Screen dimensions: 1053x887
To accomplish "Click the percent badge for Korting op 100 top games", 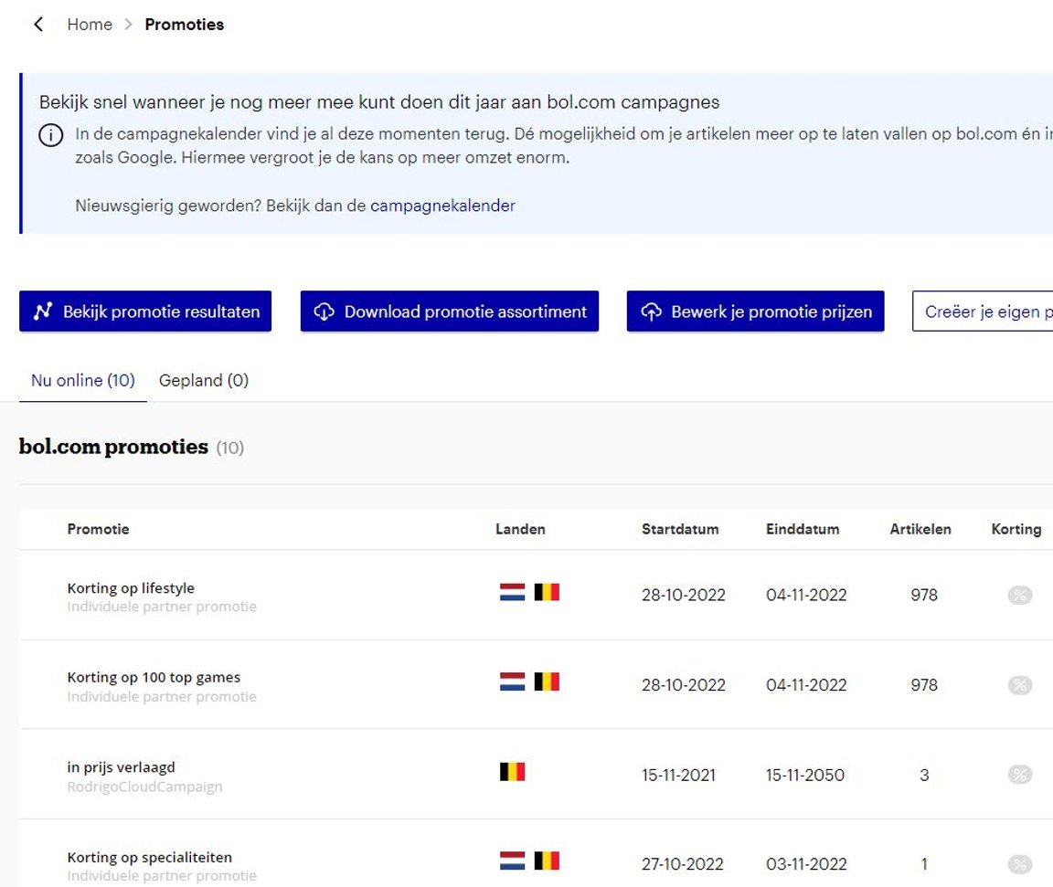I will pos(1019,685).
